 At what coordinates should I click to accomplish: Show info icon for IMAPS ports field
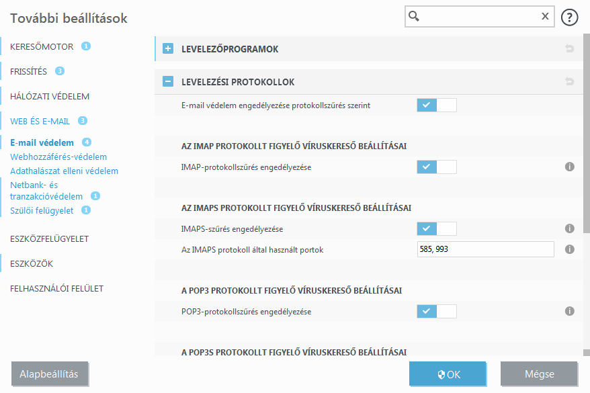pos(569,249)
